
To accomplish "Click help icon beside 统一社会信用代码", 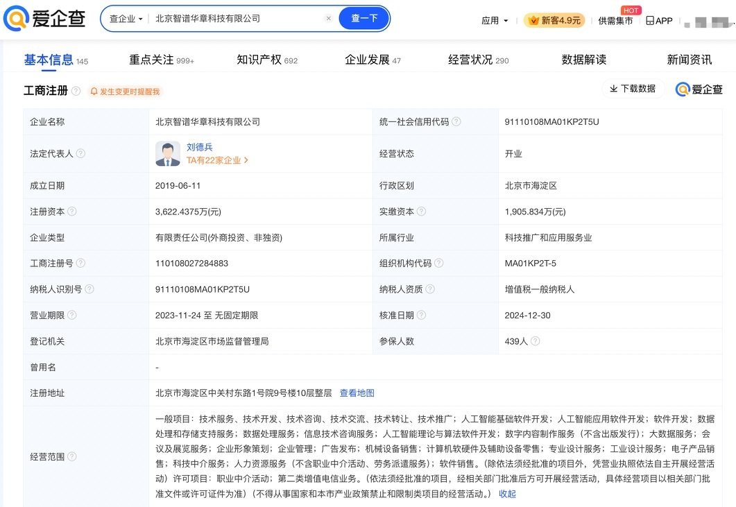I will (456, 122).
